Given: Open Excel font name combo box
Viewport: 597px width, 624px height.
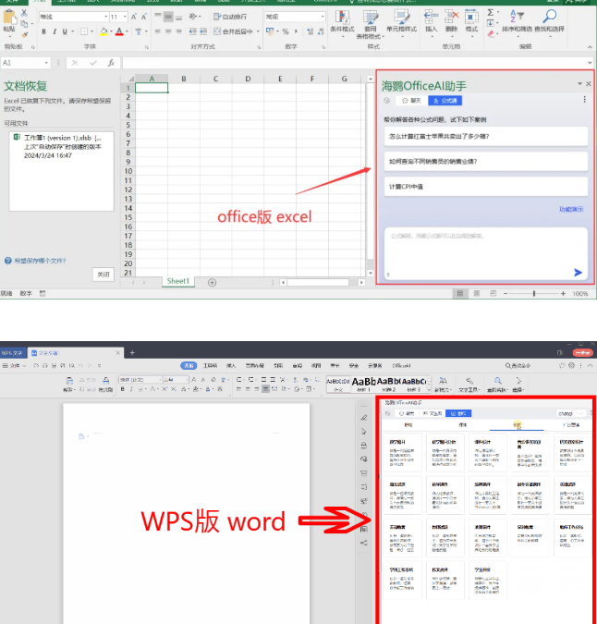Looking at the screenshot, I should 74,17.
